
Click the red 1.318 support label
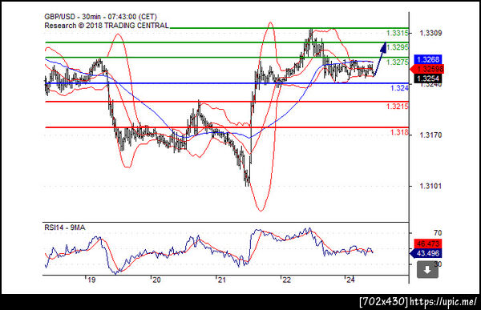pyautogui.click(x=399, y=132)
